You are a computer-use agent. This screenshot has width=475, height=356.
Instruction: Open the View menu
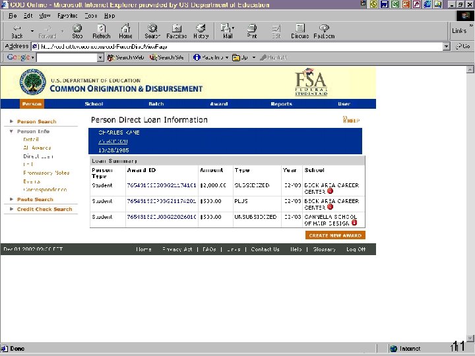(45, 15)
